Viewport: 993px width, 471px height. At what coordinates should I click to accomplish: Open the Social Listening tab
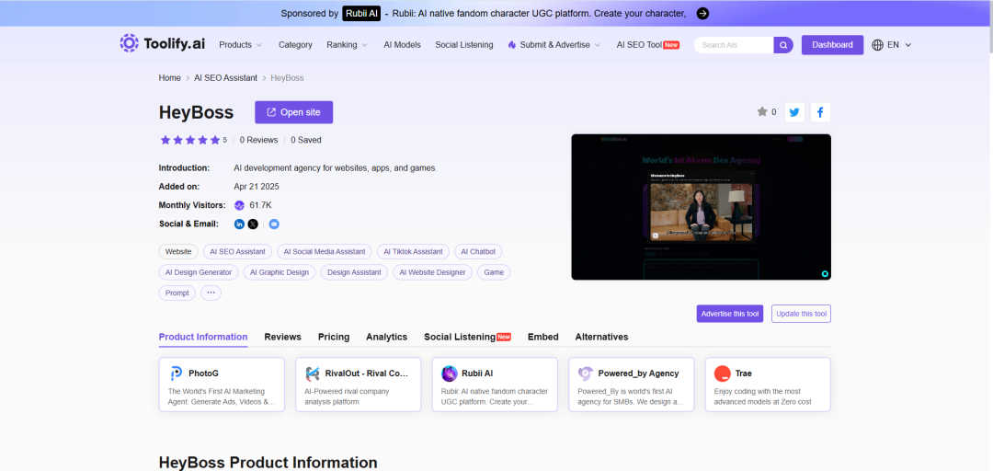click(467, 337)
